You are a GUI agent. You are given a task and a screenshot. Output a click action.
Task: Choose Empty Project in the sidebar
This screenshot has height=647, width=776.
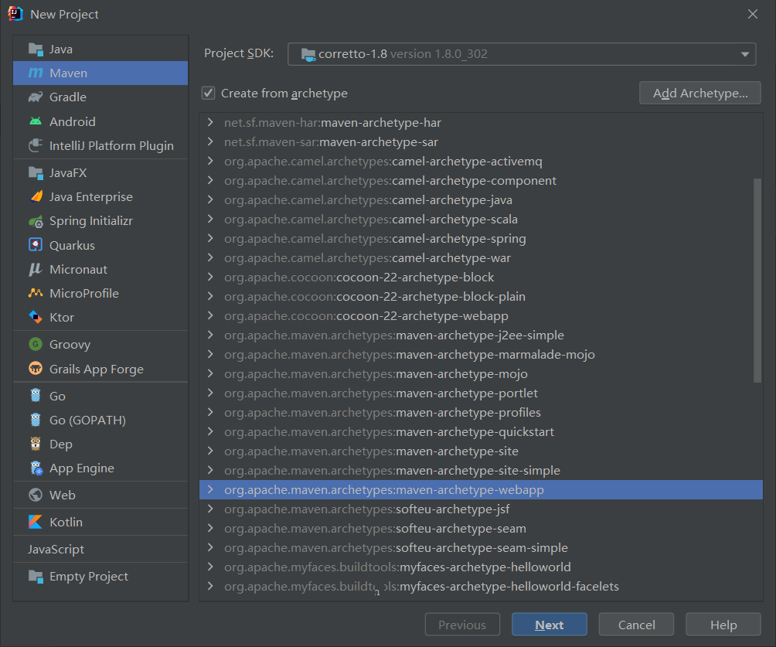coord(89,576)
